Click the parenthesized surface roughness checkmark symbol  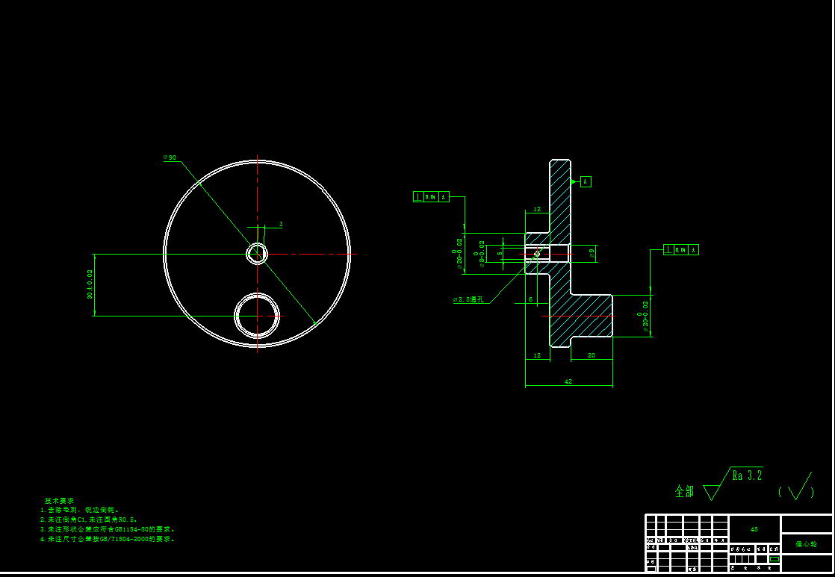(x=796, y=487)
